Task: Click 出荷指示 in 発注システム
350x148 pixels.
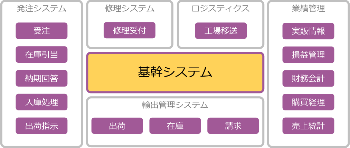Action: [41, 126]
